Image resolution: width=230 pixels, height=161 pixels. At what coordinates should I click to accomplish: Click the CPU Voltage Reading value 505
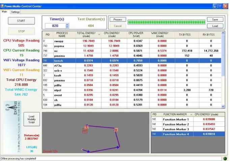(21, 45)
